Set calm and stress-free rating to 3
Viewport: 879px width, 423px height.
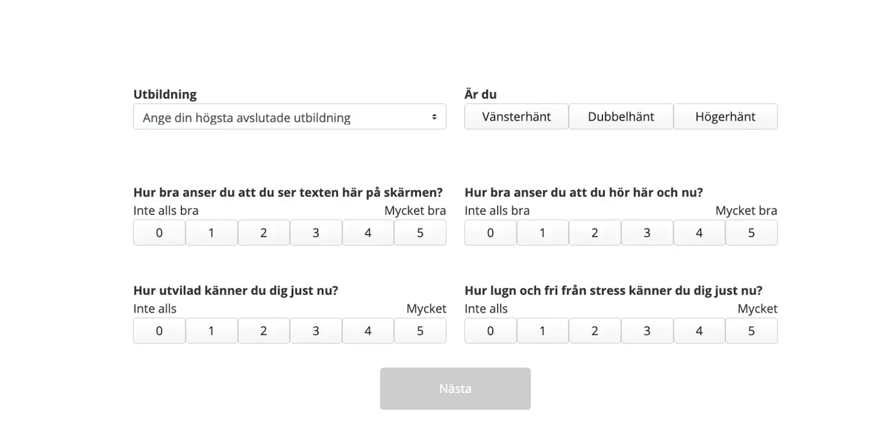click(x=646, y=331)
